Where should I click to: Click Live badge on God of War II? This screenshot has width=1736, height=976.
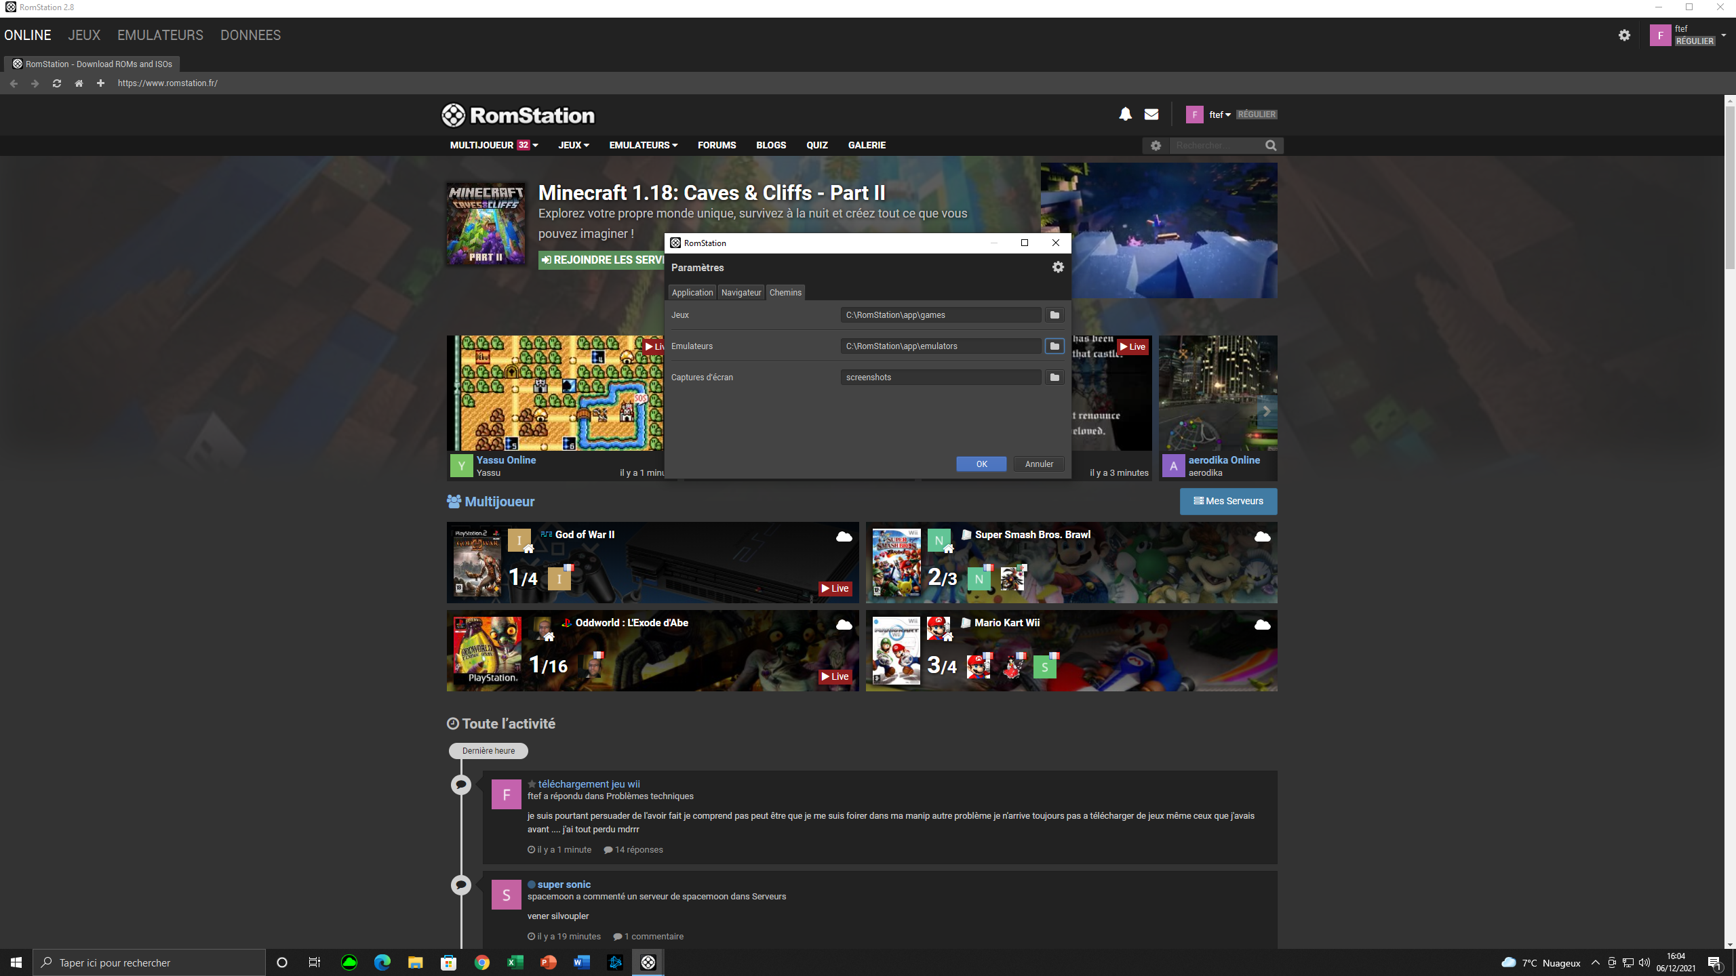click(x=835, y=588)
